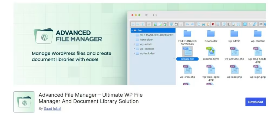The width and height of the screenshot is (277, 115).
Task: Select the license.txt file
Action: (187, 54)
